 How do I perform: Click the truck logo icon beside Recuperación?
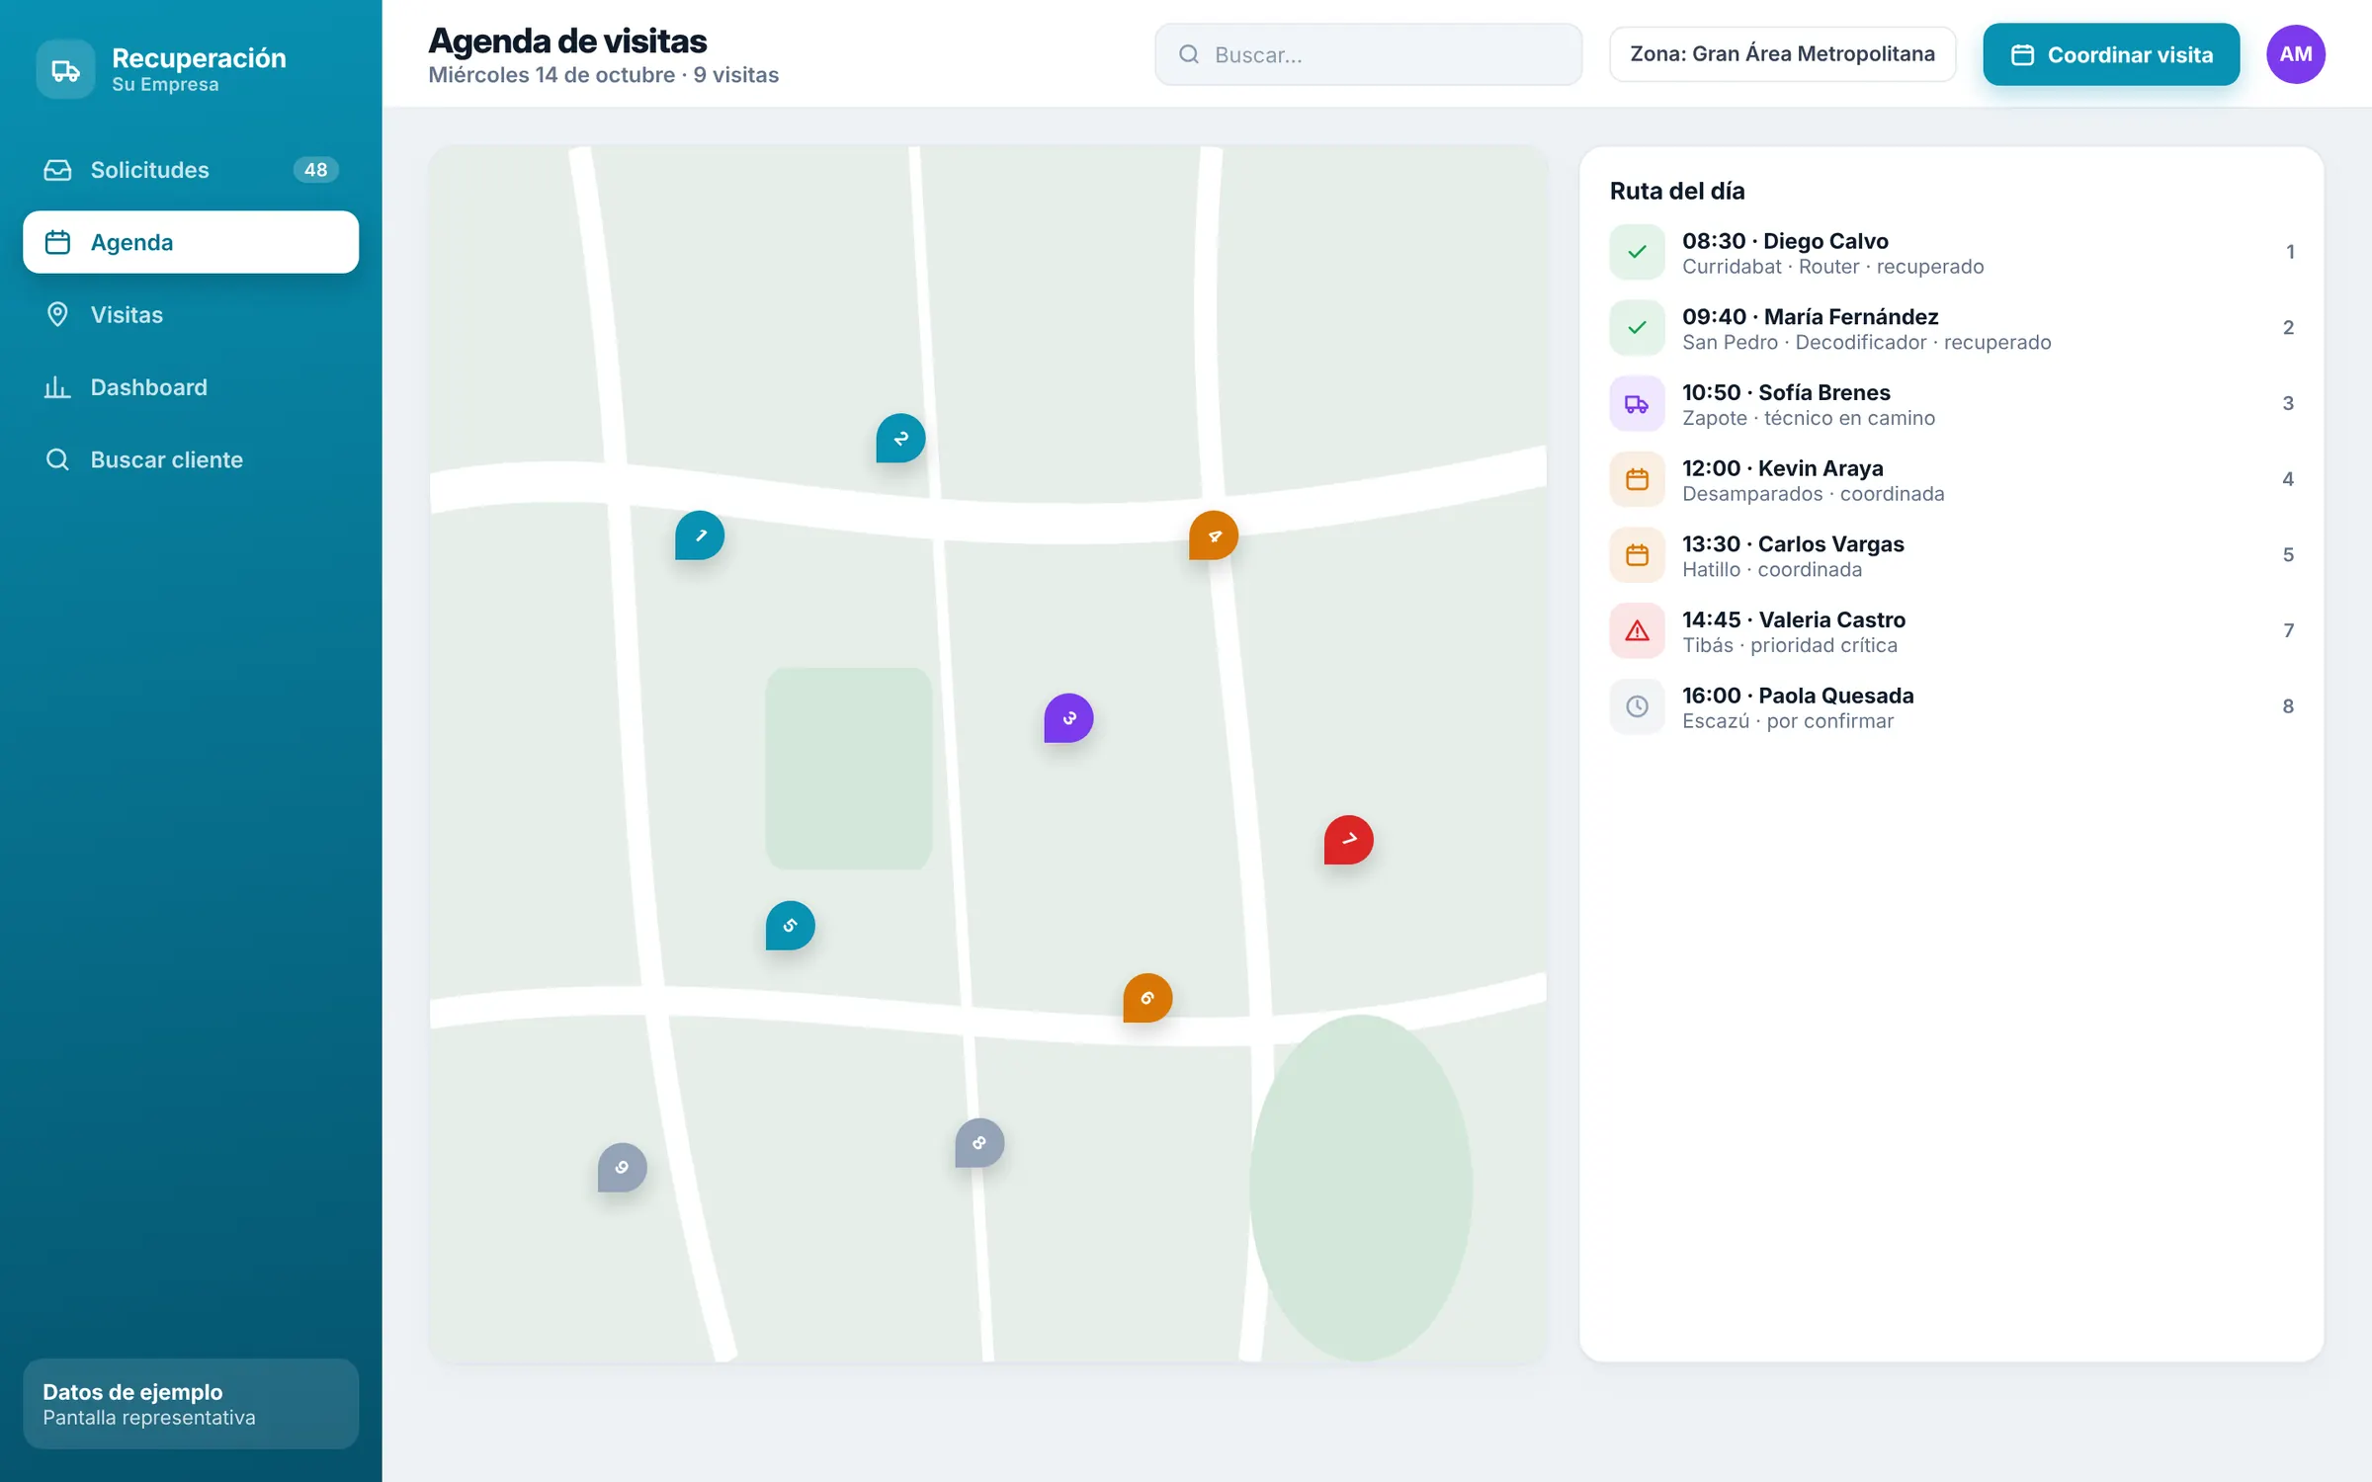65,69
